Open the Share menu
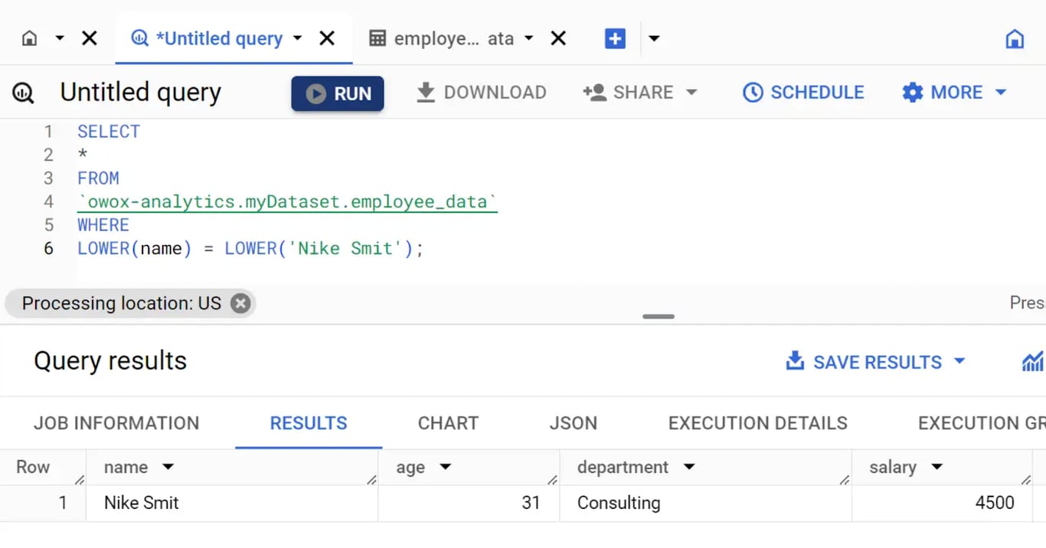 click(x=640, y=93)
